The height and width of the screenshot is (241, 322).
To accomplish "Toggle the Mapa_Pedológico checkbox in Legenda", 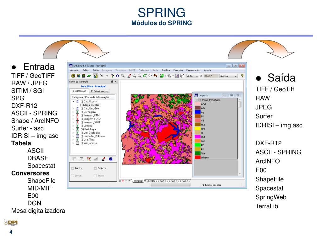I will (x=197, y=100).
